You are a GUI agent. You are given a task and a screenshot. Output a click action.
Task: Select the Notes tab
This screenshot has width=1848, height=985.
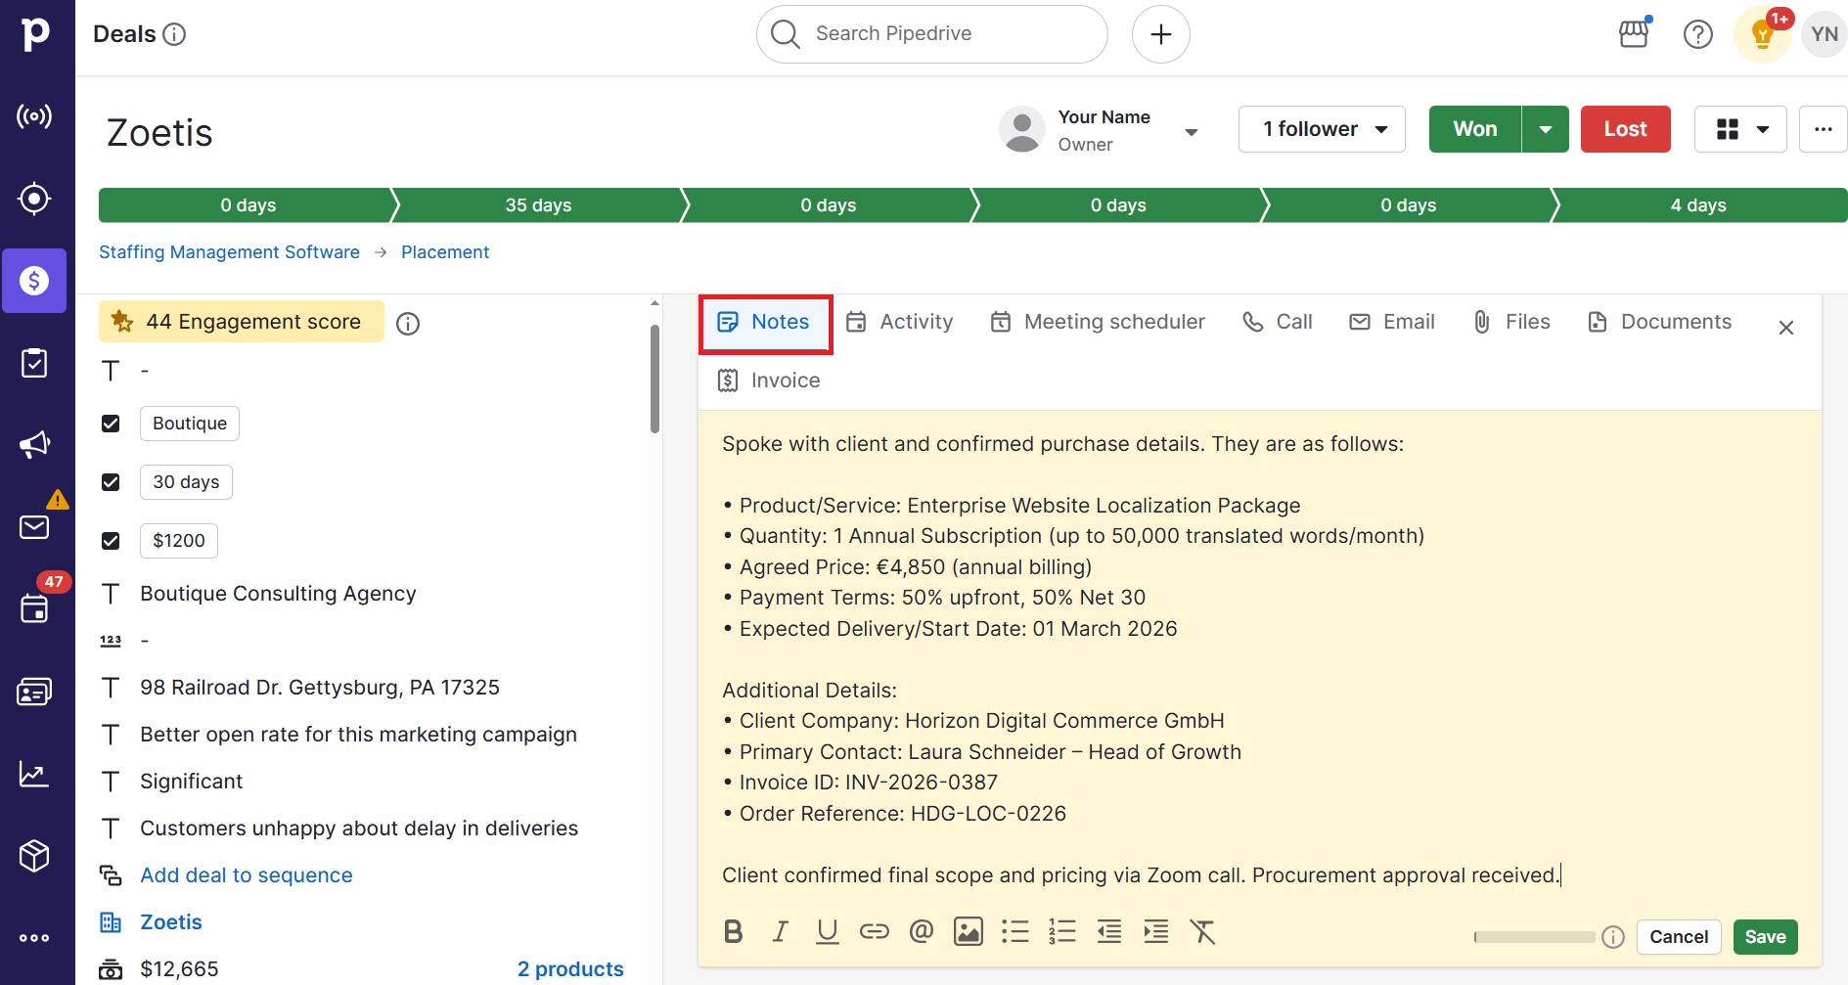point(765,322)
